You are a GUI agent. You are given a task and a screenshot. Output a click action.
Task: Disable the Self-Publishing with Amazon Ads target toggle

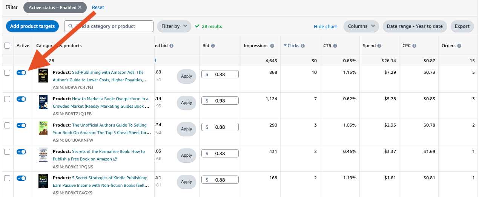pos(21,73)
